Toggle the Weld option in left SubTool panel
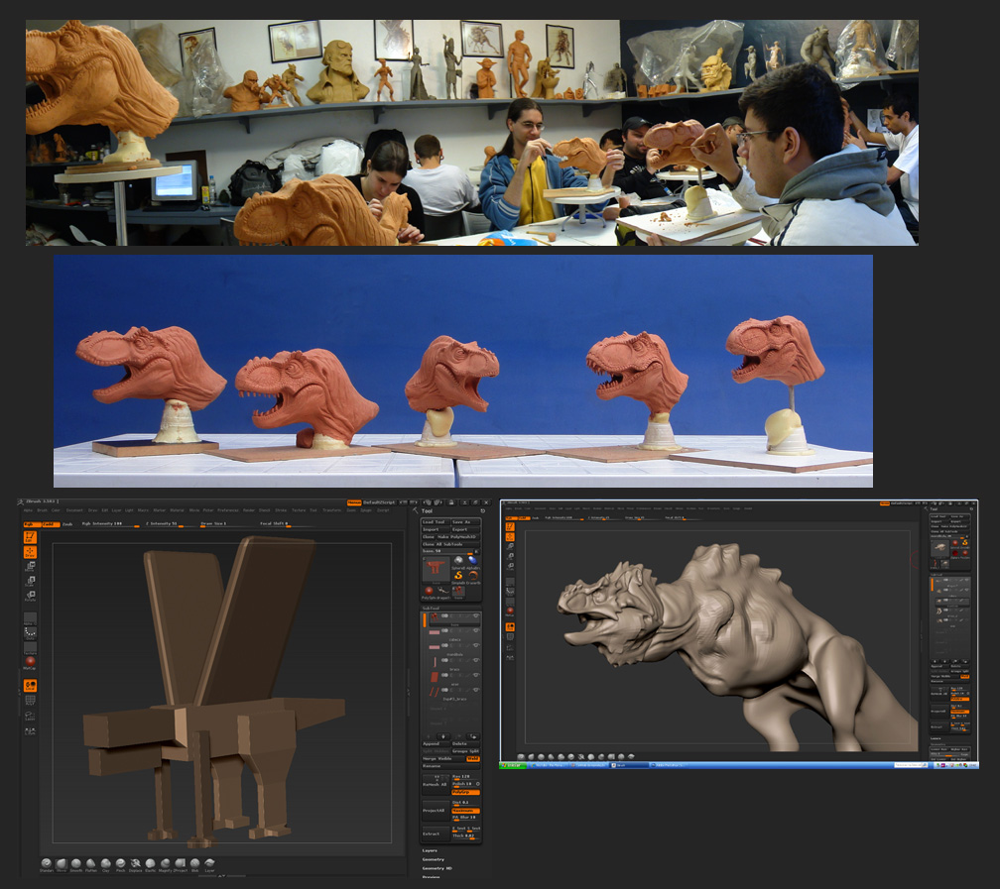The width and height of the screenshot is (1000, 889). click(x=472, y=759)
